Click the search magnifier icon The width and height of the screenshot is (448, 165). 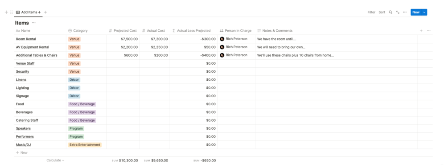[x=390, y=12]
